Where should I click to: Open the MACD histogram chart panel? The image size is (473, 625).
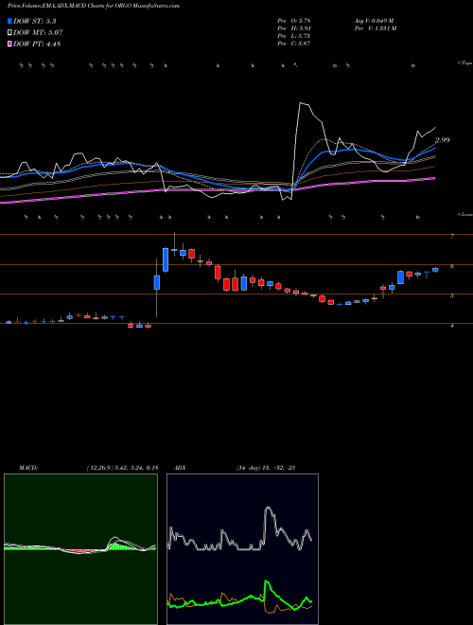pos(80,549)
